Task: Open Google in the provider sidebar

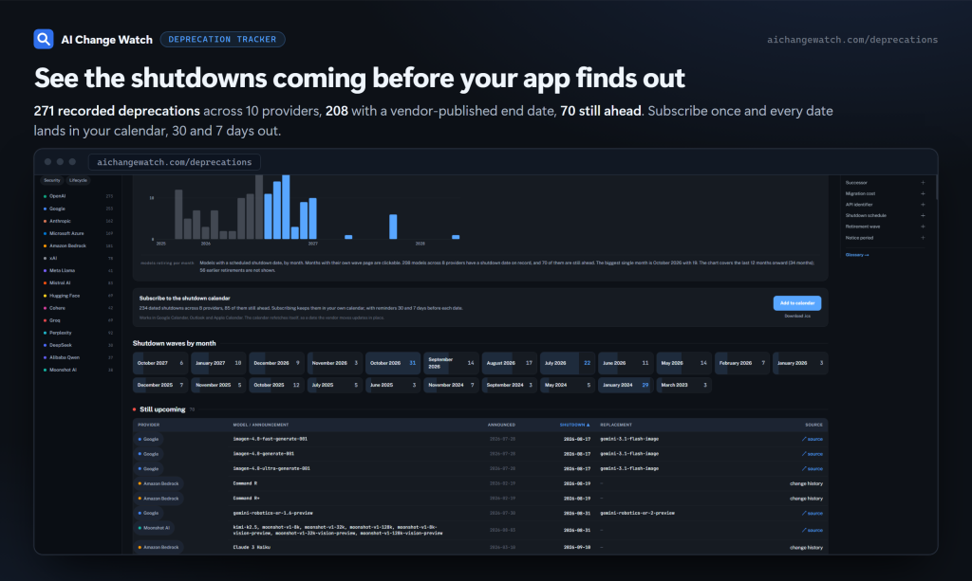Action: [x=78, y=209]
